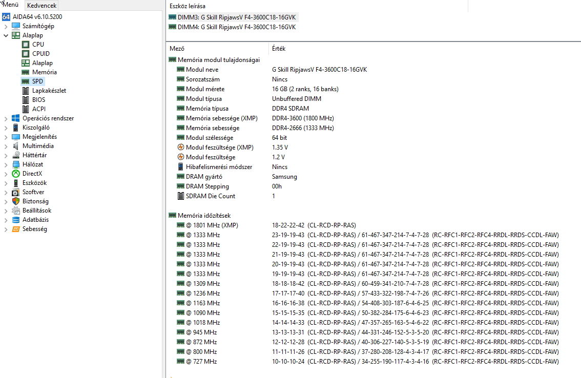Click the Sebesség benchmark icon
The width and height of the screenshot is (581, 378).
coord(15,229)
